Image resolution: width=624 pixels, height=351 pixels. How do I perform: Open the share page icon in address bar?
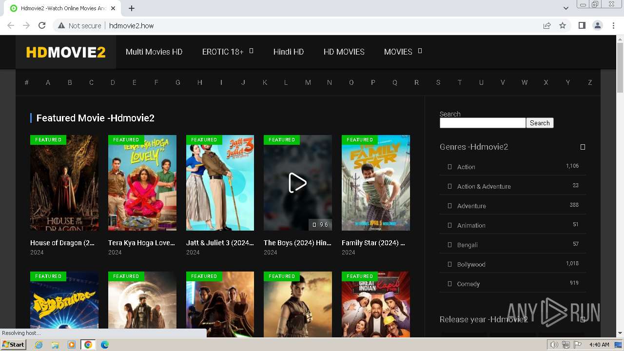click(547, 25)
